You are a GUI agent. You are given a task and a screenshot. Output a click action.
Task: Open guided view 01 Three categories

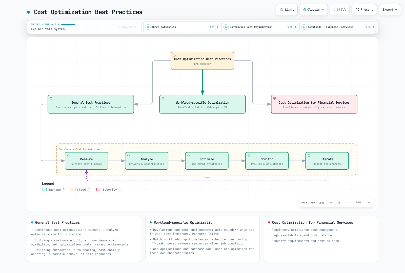tap(182, 27)
